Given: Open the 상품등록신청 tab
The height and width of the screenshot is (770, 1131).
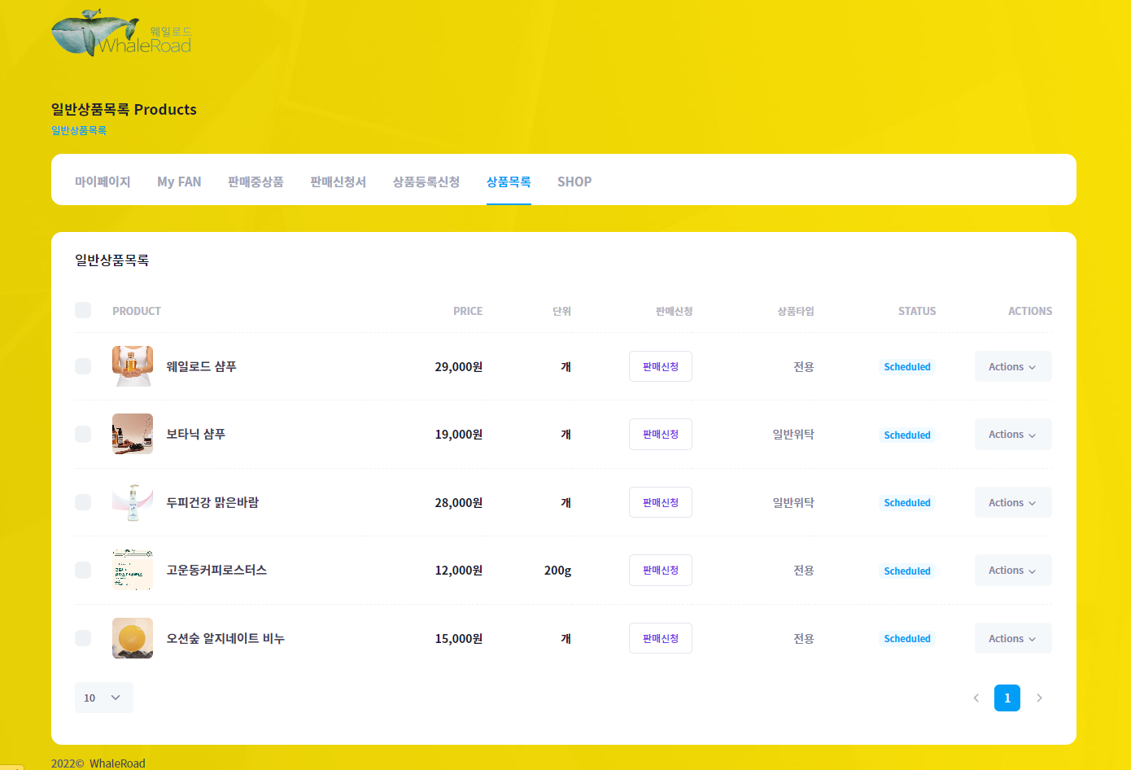Looking at the screenshot, I should 426,182.
